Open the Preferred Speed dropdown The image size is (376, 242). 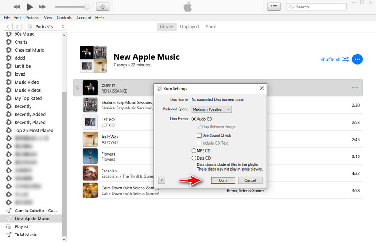point(212,109)
